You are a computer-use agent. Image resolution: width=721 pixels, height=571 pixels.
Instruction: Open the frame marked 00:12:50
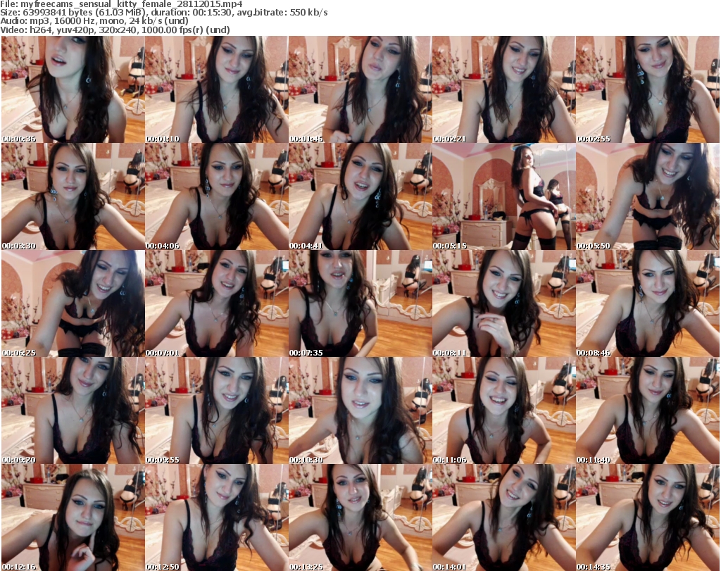click(x=217, y=517)
